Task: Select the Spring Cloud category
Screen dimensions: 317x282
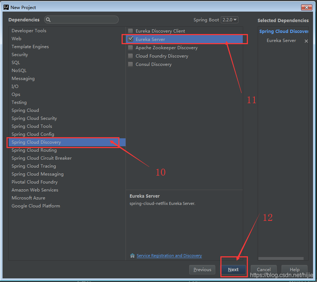Action: 67,110
